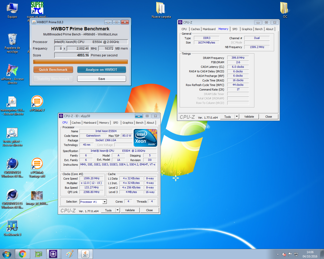Image resolution: width=324 pixels, height=259 pixels.
Task: Select Bench tab in CPU-Z memory window
Action: [259, 29]
